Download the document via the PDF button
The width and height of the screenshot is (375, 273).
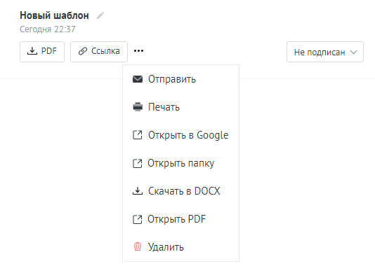pyautogui.click(x=42, y=52)
